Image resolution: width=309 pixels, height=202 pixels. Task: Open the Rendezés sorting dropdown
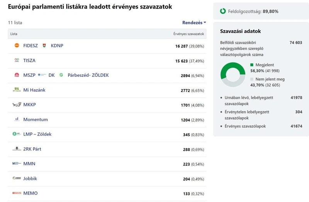(194, 23)
